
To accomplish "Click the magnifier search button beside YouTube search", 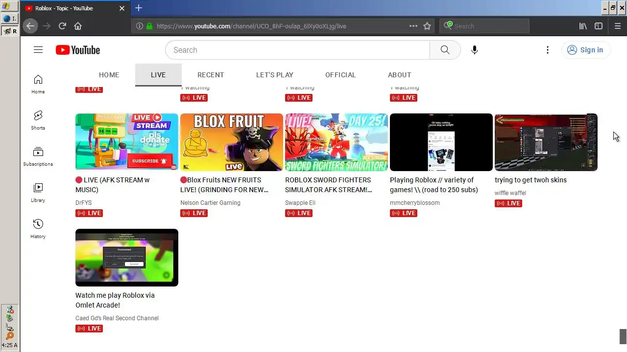I will tap(445, 50).
